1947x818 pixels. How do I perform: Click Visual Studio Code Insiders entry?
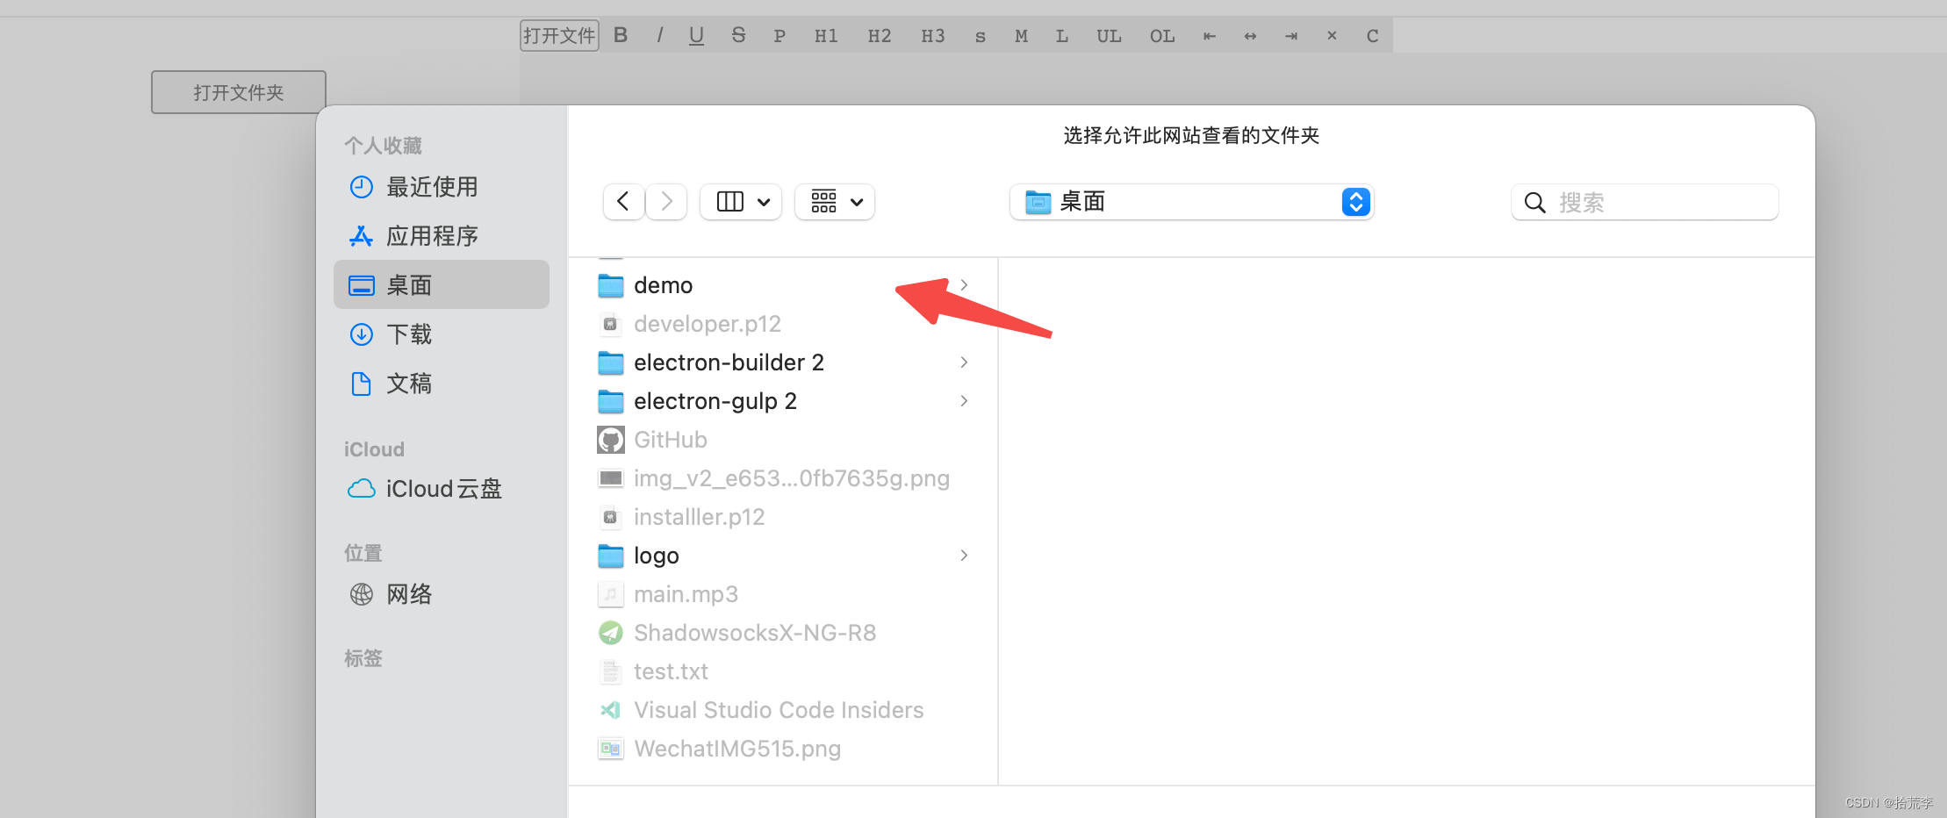[x=784, y=710]
